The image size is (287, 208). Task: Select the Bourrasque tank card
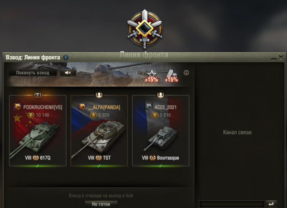(x=160, y=130)
